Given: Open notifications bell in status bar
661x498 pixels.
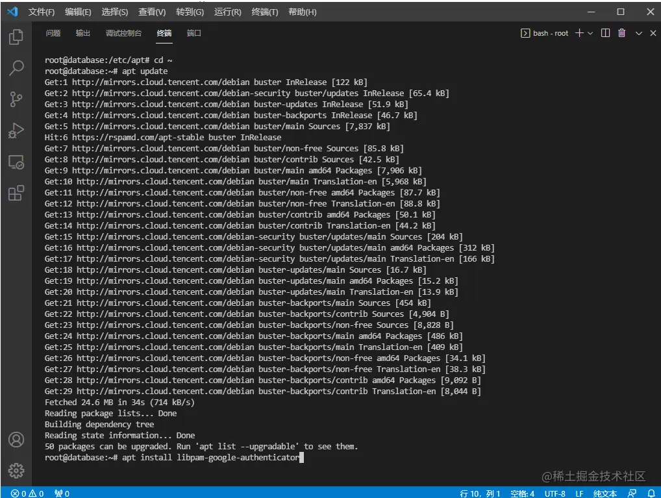Looking at the screenshot, I should tap(651, 493).
